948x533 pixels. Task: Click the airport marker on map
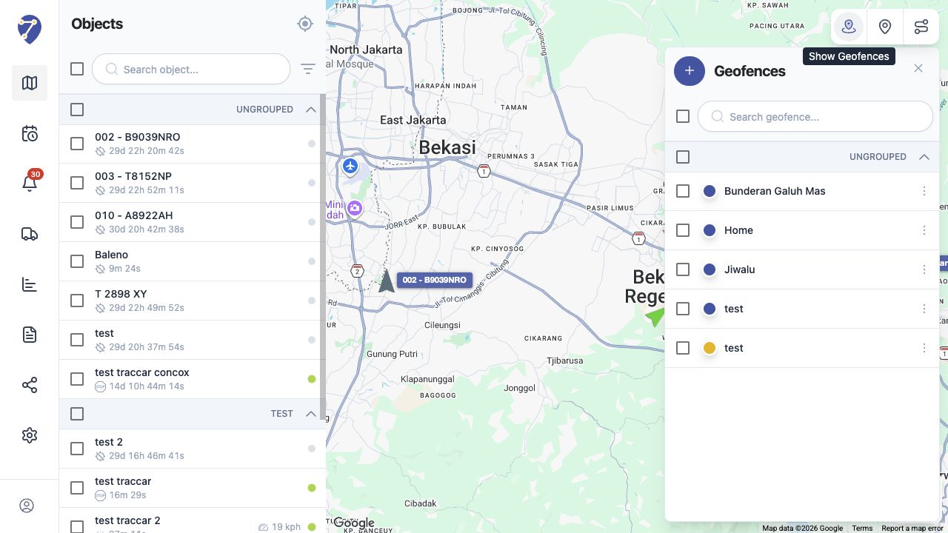click(350, 166)
